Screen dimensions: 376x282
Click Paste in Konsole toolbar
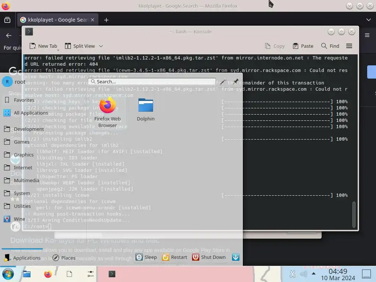click(303, 46)
